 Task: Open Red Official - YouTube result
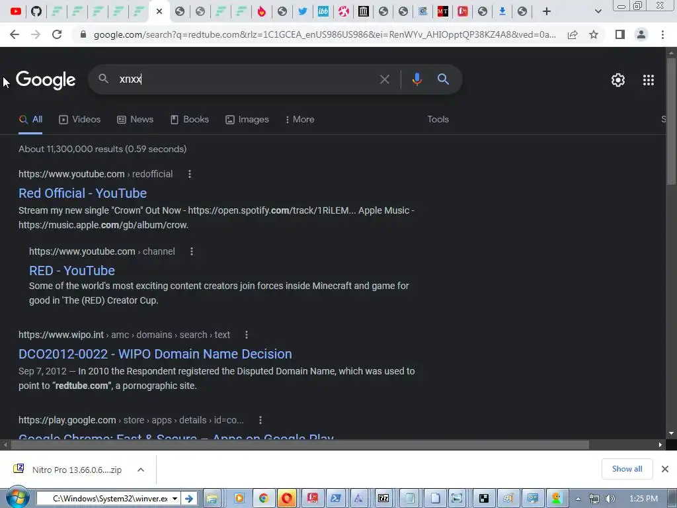pyautogui.click(x=83, y=193)
